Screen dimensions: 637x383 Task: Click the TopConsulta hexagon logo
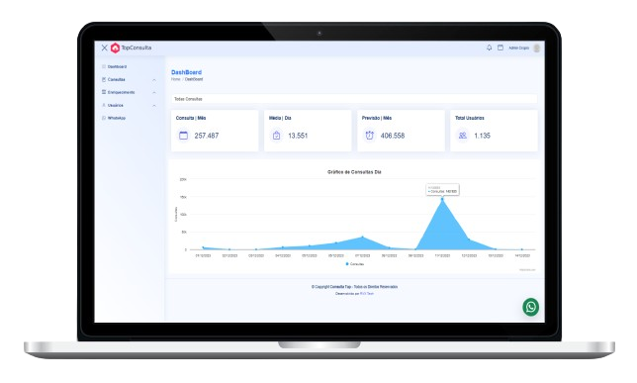point(115,48)
